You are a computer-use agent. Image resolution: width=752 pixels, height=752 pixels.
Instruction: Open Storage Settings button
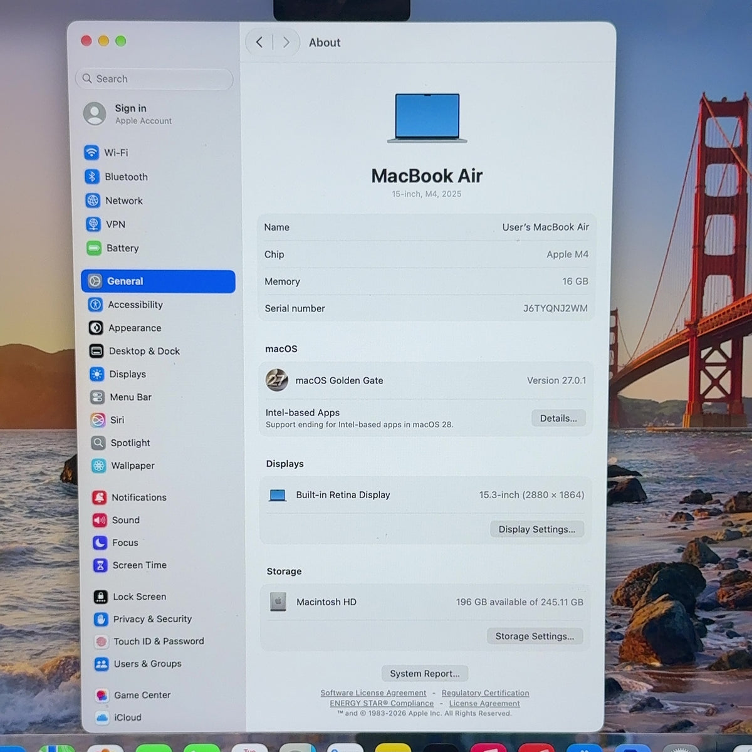coord(535,636)
